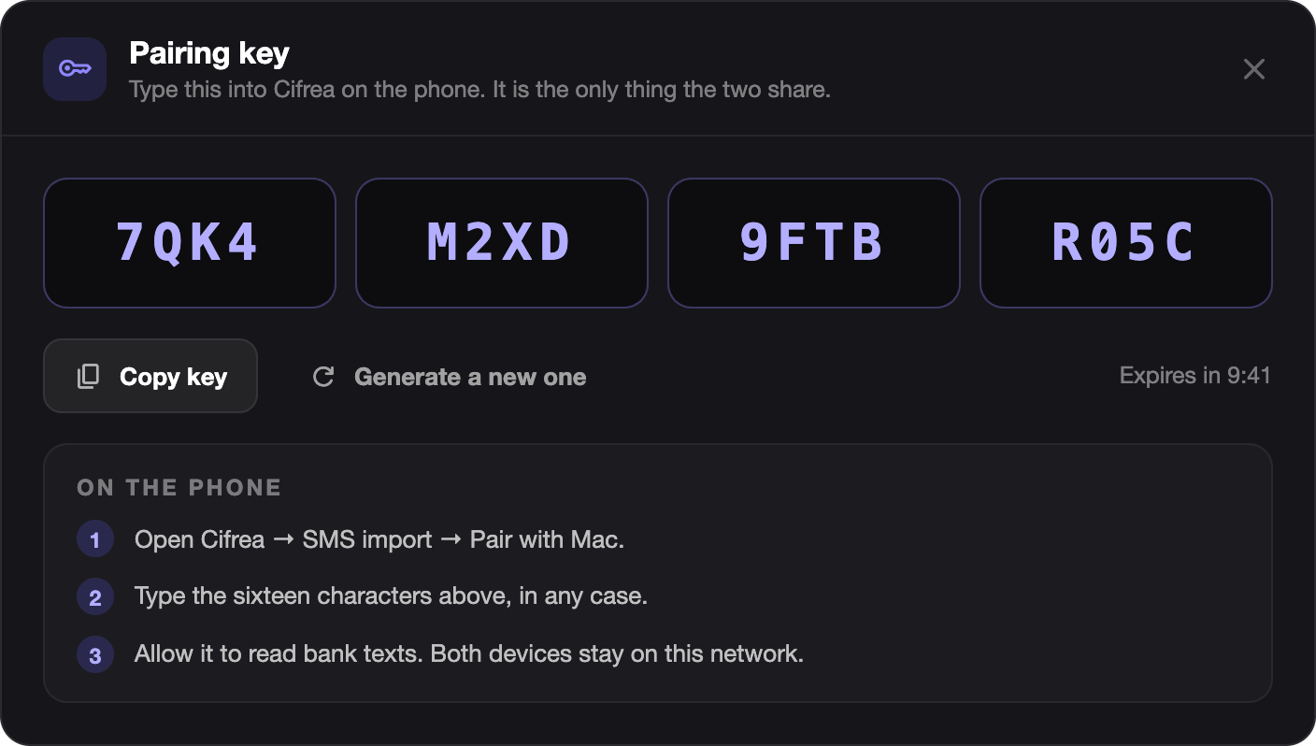Copy the pairing key
Screen dimensions: 1316x746
click(150, 376)
